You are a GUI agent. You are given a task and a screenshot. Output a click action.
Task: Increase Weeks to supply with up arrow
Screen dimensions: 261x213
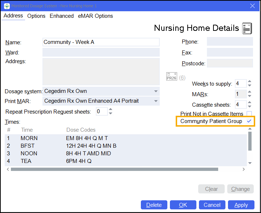[249, 82]
